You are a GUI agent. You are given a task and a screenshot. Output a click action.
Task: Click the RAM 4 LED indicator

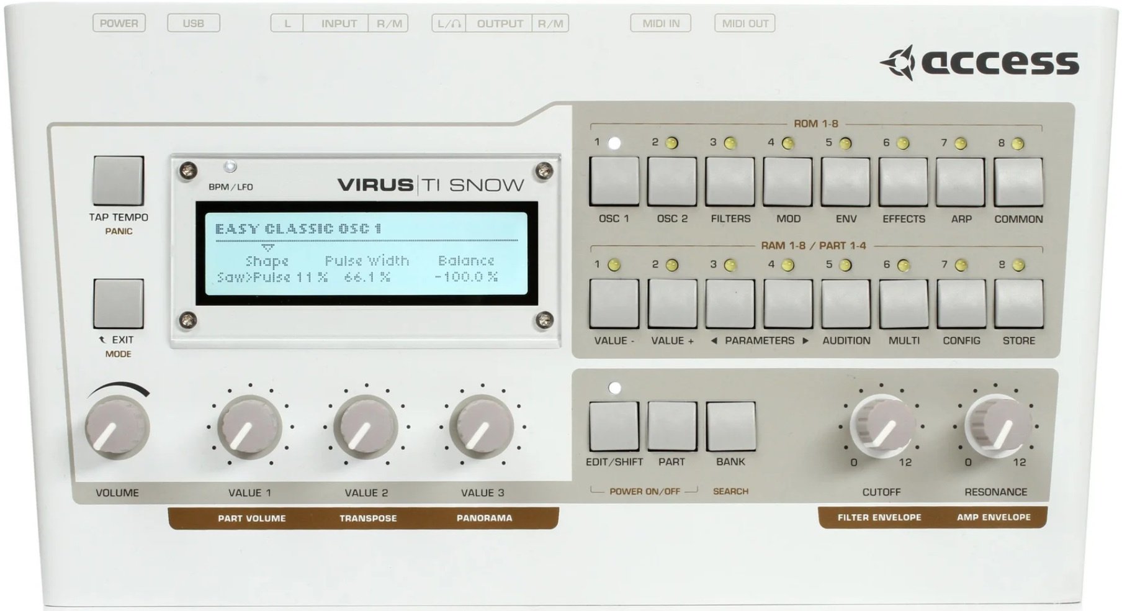coord(788,265)
